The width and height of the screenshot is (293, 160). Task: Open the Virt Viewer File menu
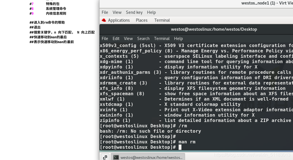pyautogui.click(x=105, y=12)
